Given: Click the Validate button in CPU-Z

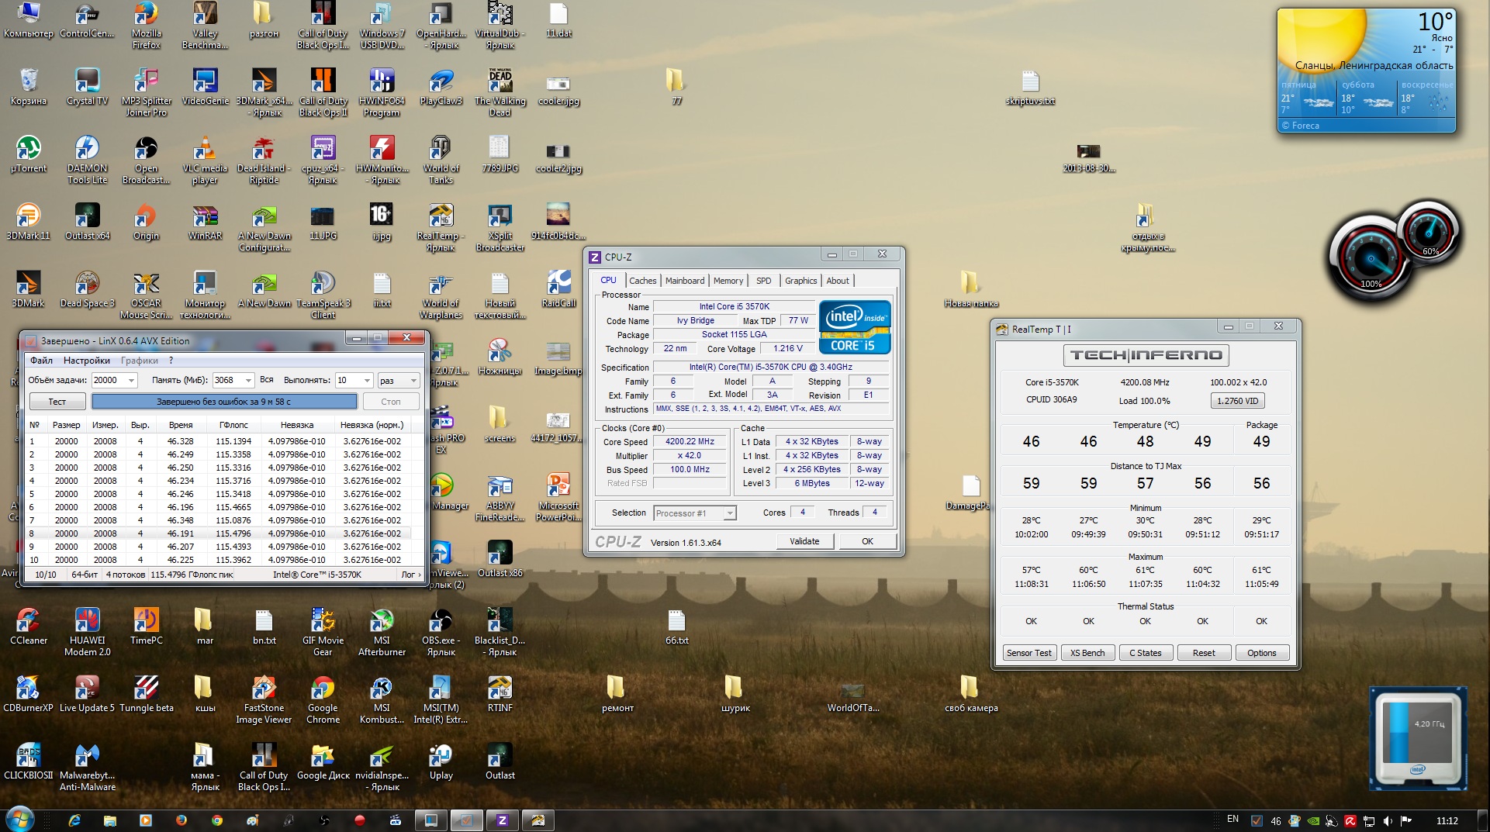Looking at the screenshot, I should coord(804,541).
